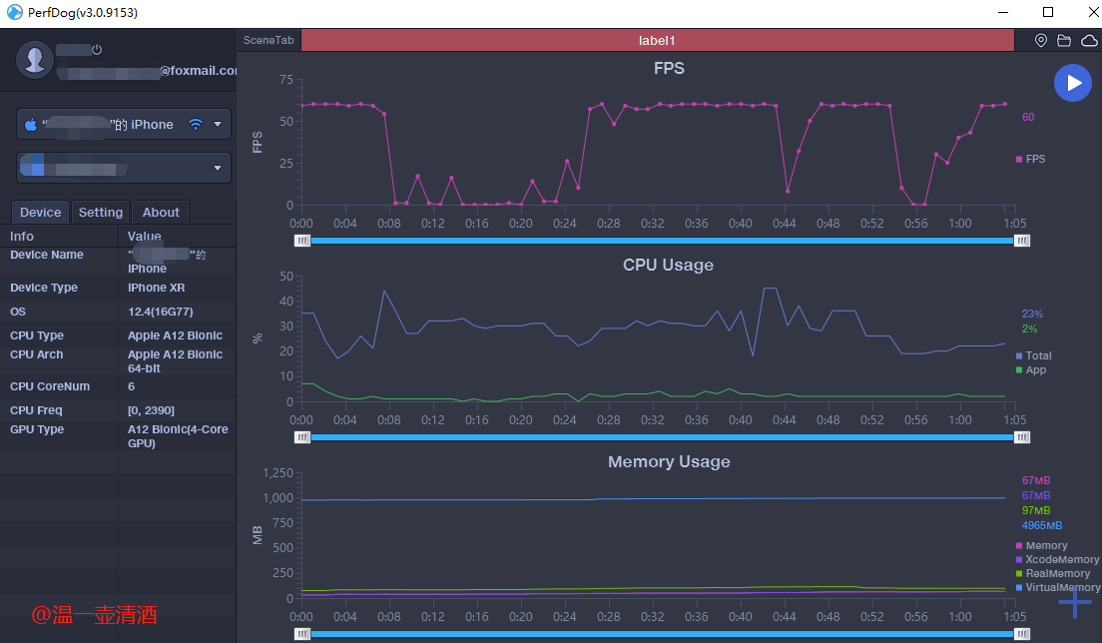Click the blue plus icon to add chart

click(1074, 602)
